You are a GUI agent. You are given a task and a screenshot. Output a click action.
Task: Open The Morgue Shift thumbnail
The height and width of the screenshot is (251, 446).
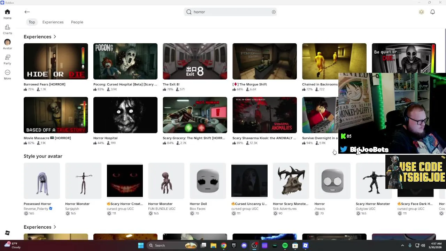pyautogui.click(x=264, y=61)
